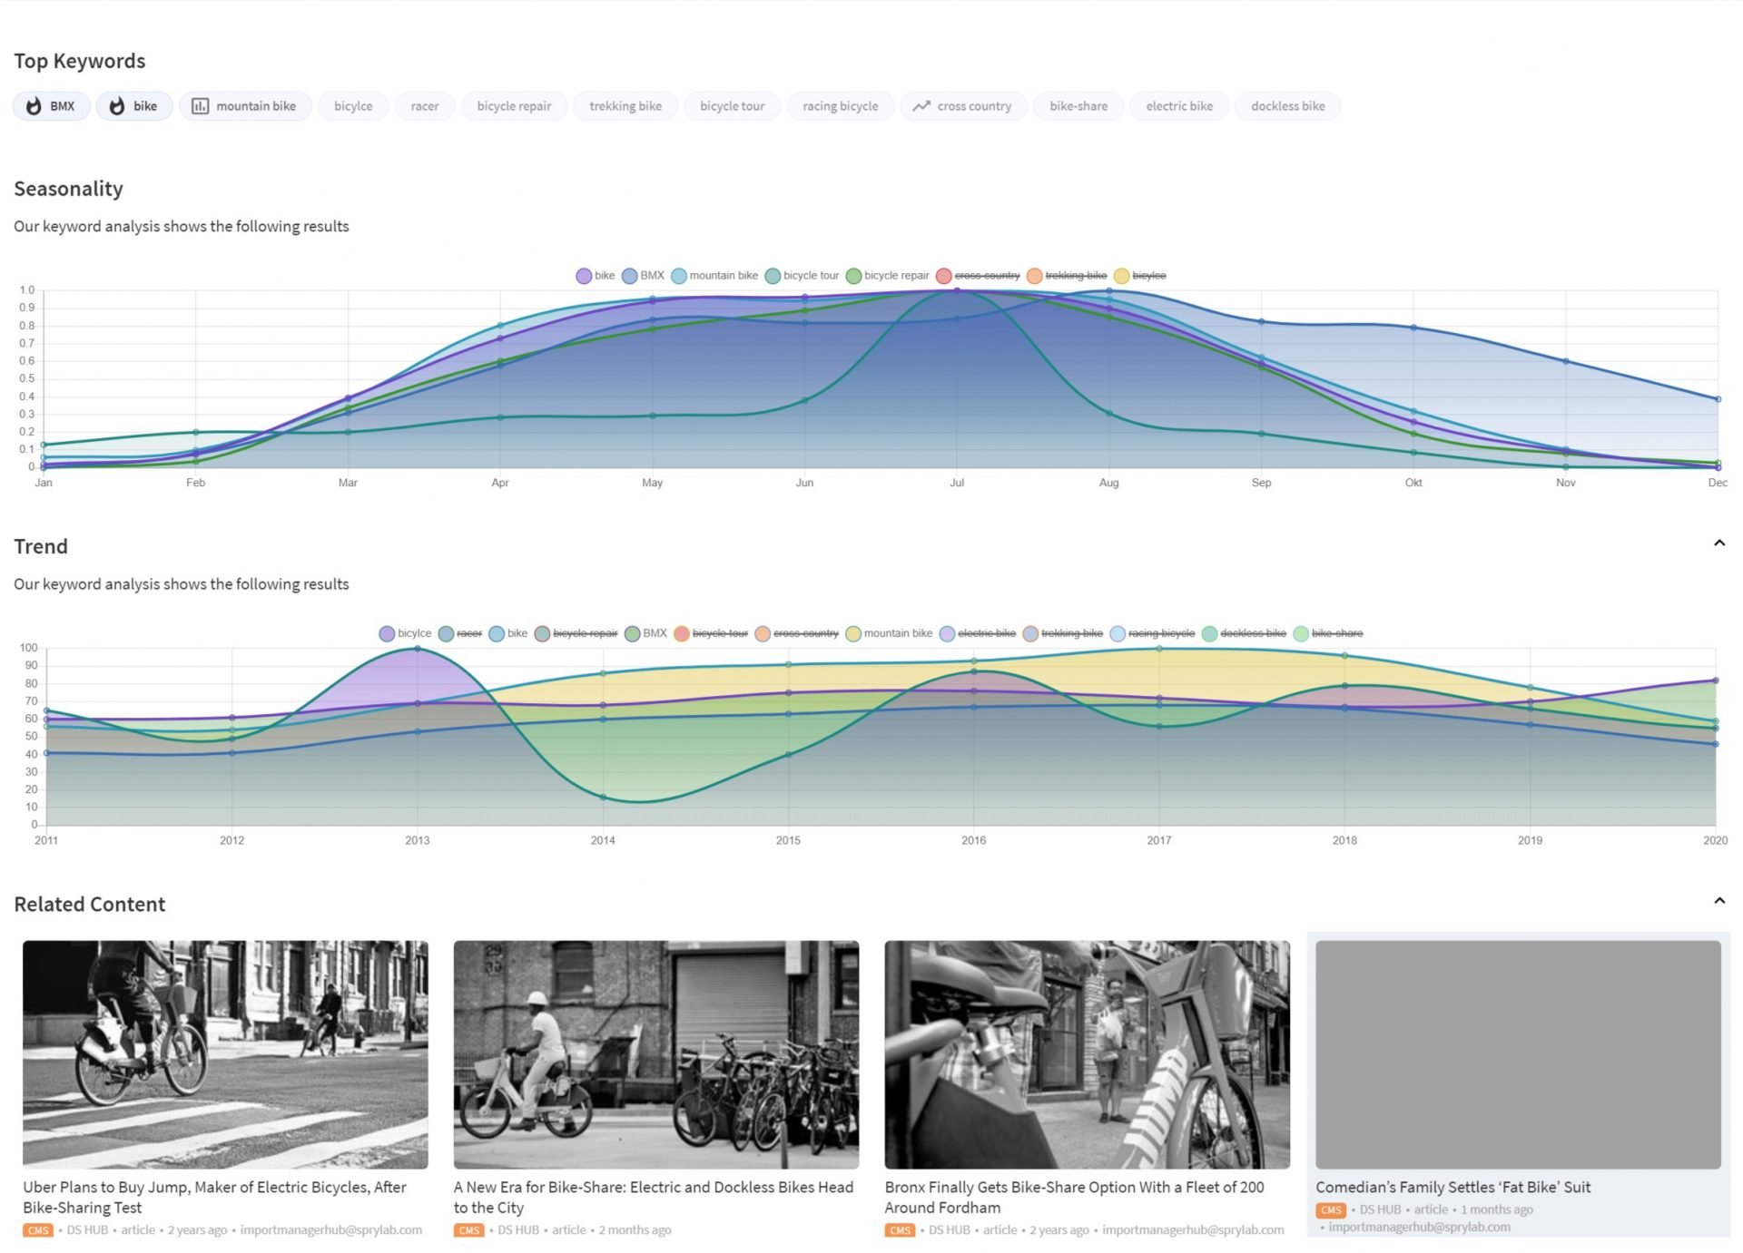Show the racer series via Trend legend
Image resolution: width=1743 pixels, height=1253 pixels.
click(x=446, y=633)
